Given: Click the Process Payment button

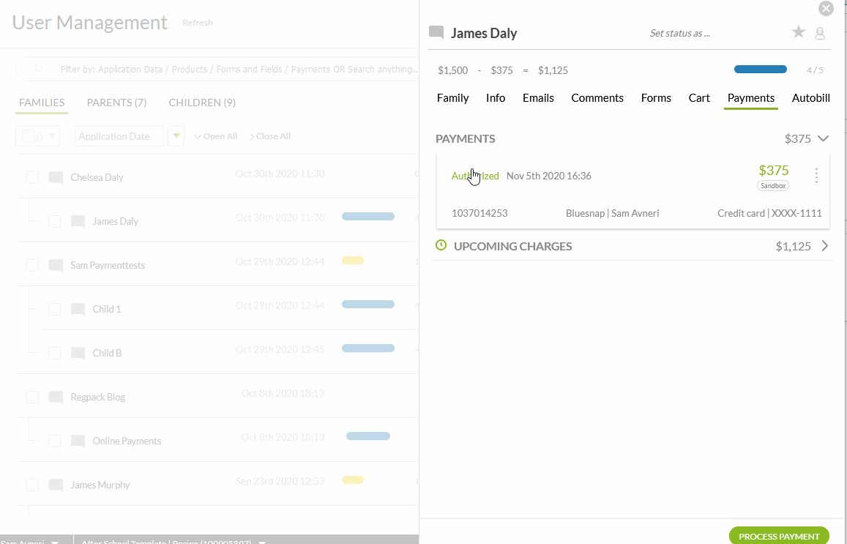Looking at the screenshot, I should (x=779, y=536).
